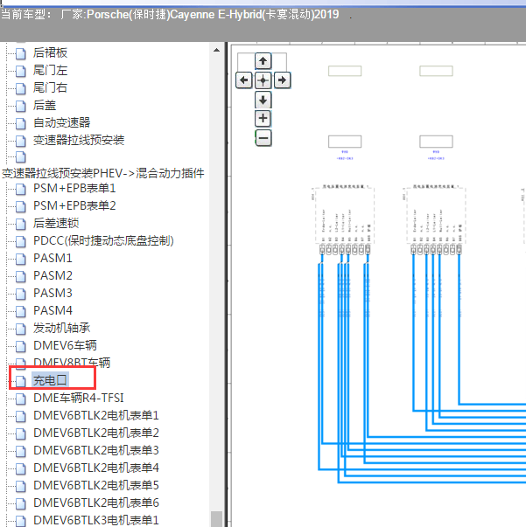Open DMEV6BTLK2电机表单6
The width and height of the screenshot is (526, 527).
96,503
